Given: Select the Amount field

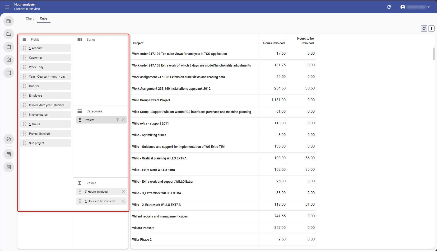Looking at the screenshot, I should (46, 48).
